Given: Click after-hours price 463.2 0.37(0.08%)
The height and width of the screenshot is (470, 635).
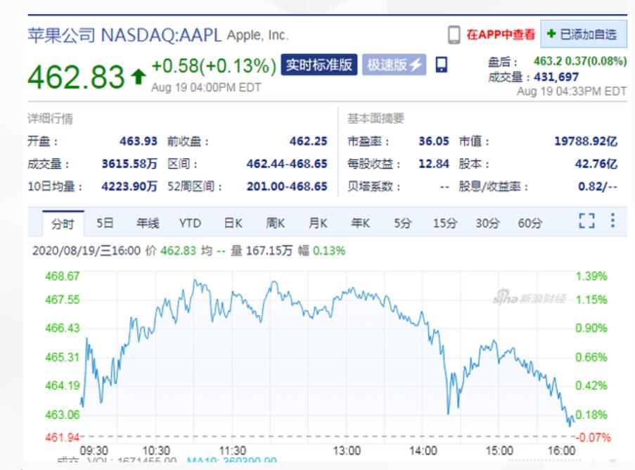Looking at the screenshot, I should [x=580, y=61].
